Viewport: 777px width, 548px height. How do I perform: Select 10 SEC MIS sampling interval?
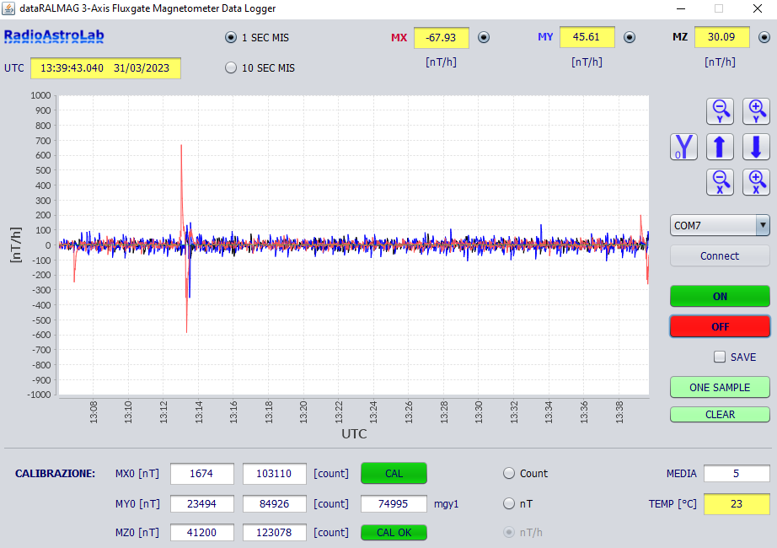click(231, 67)
